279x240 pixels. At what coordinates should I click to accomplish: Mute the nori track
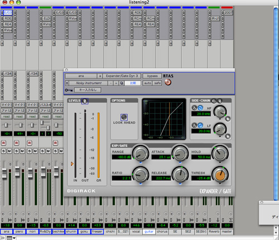click(x=35, y=151)
